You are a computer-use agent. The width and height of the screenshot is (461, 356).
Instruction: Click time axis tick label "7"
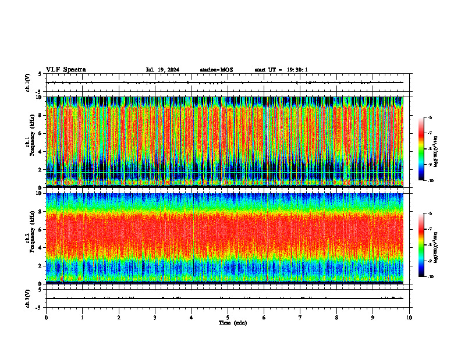click(x=300, y=318)
